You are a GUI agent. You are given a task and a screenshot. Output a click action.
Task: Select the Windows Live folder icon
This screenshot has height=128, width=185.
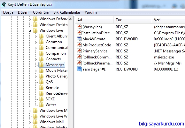[35, 30]
